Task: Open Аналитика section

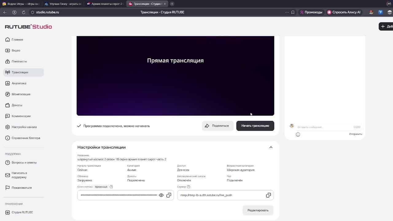Action: [x=23, y=83]
